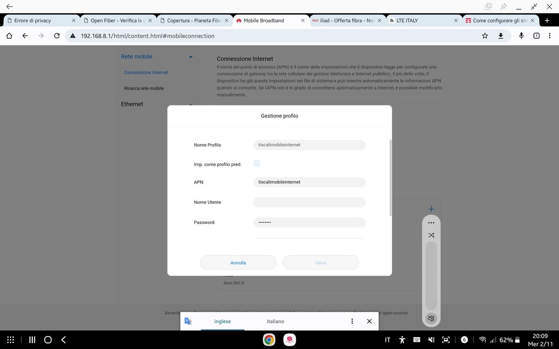Click the APN input field

tap(310, 182)
